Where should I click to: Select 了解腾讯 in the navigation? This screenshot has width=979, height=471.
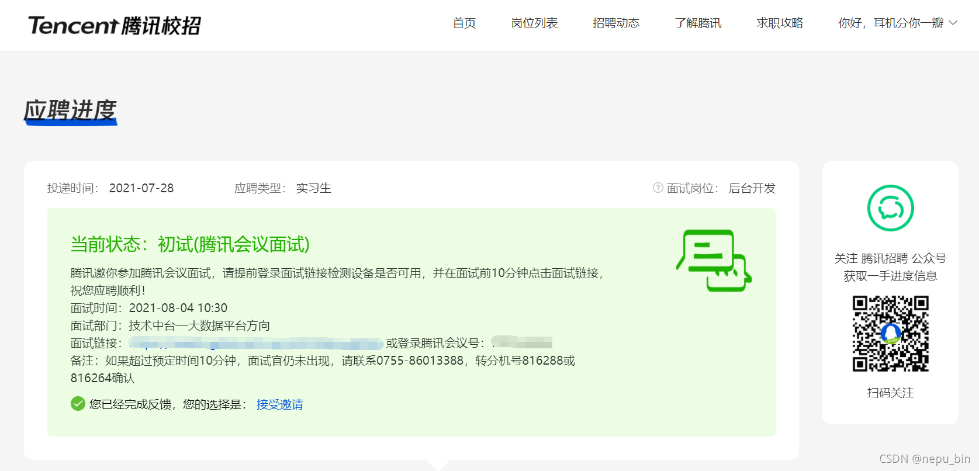coord(698,23)
